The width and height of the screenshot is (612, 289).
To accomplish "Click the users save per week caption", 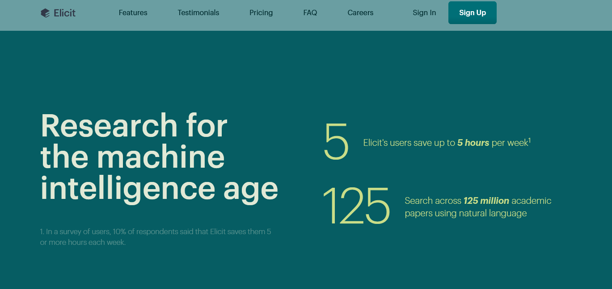I will (445, 143).
